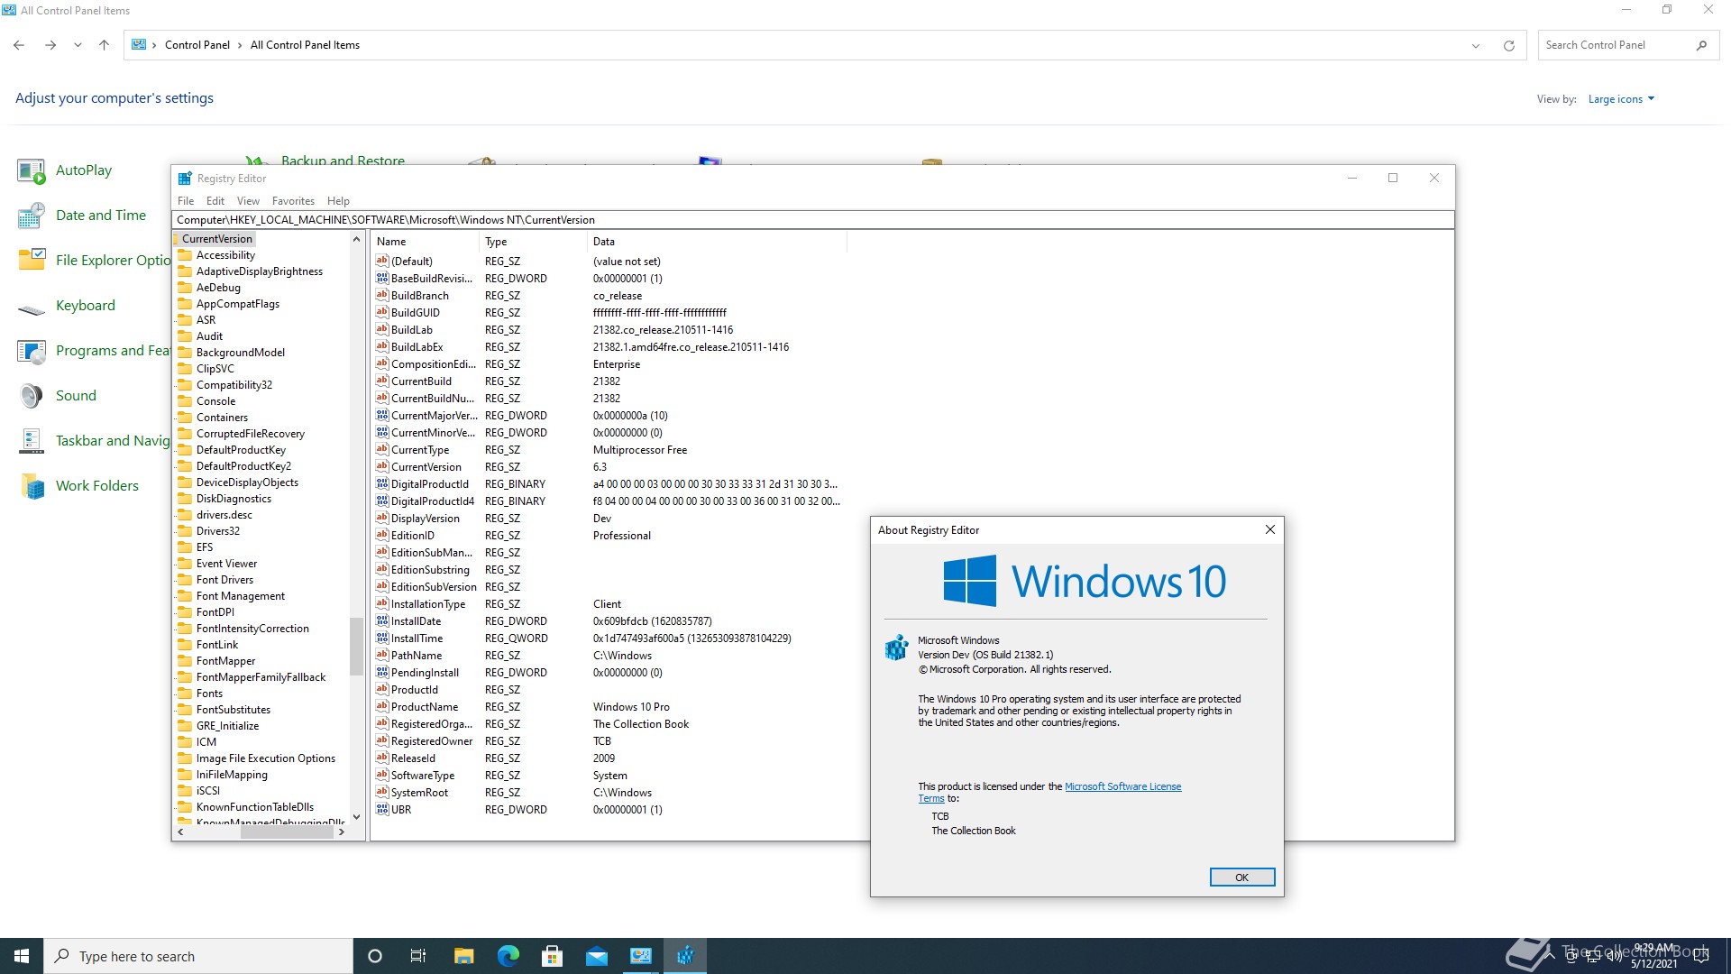Image resolution: width=1731 pixels, height=974 pixels.
Task: Open Sound control panel icon
Action: (32, 396)
